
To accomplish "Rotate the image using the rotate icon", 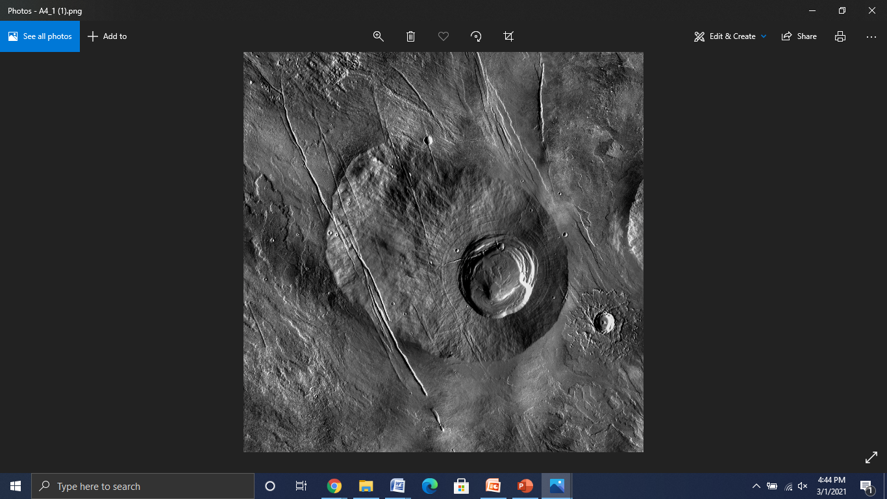I will point(476,36).
